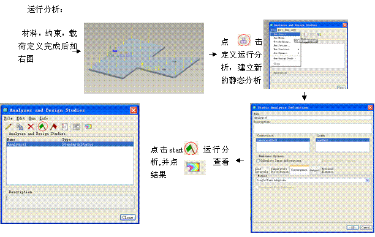Click OK in Static Analysis Definition dialog
Viewport: 375px width, 237px height.
(352, 227)
